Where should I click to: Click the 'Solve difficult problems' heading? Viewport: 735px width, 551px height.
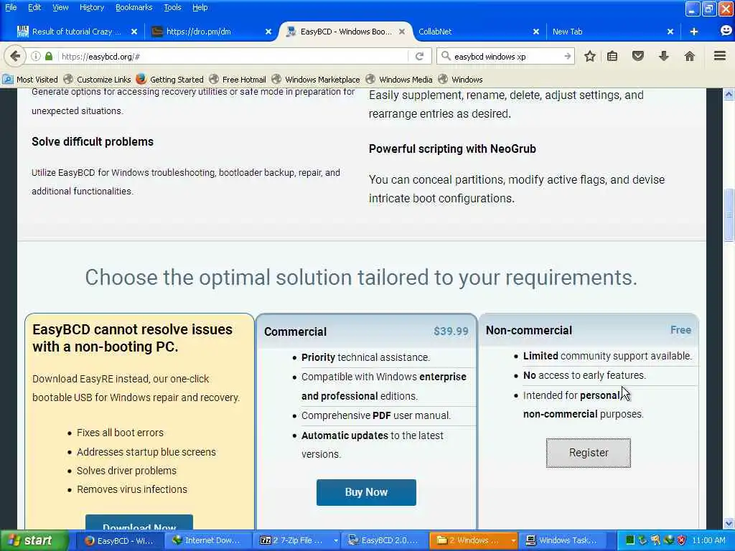coord(93,142)
